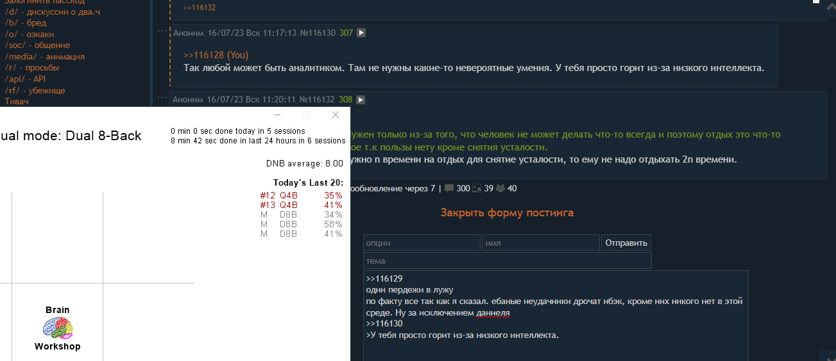
Task: Click session row '#12 Q4B 35%'
Action: pyautogui.click(x=302, y=196)
